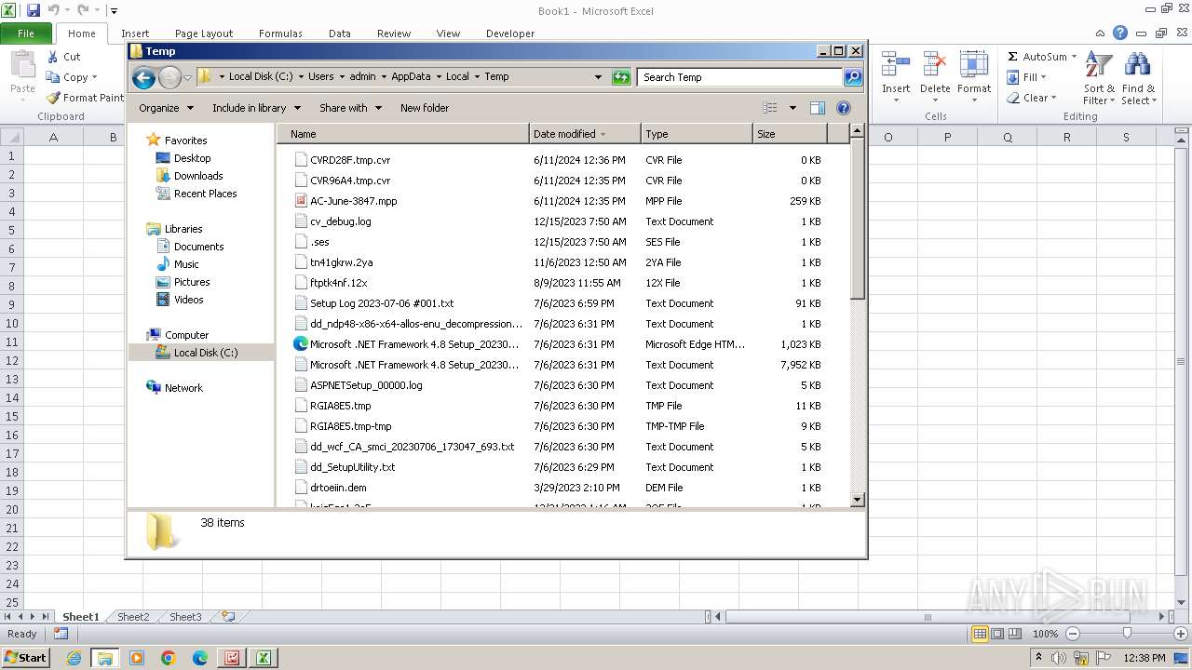Viewport: 1192px width, 670px height.
Task: Open Include in library dropdown
Action: pyautogui.click(x=256, y=108)
